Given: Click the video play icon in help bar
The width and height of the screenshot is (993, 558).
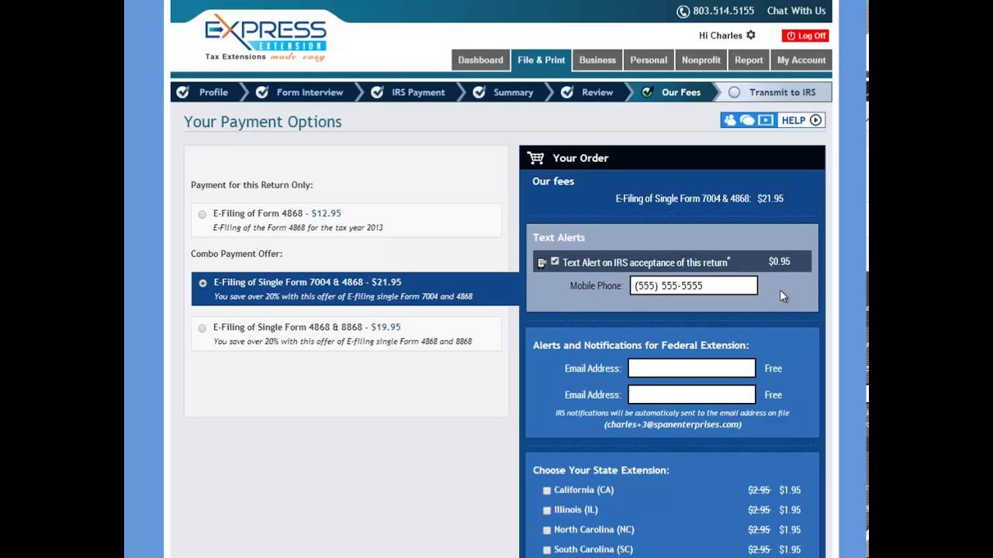Looking at the screenshot, I should [x=766, y=120].
